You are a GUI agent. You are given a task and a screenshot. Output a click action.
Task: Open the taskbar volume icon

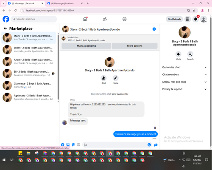(184, 166)
